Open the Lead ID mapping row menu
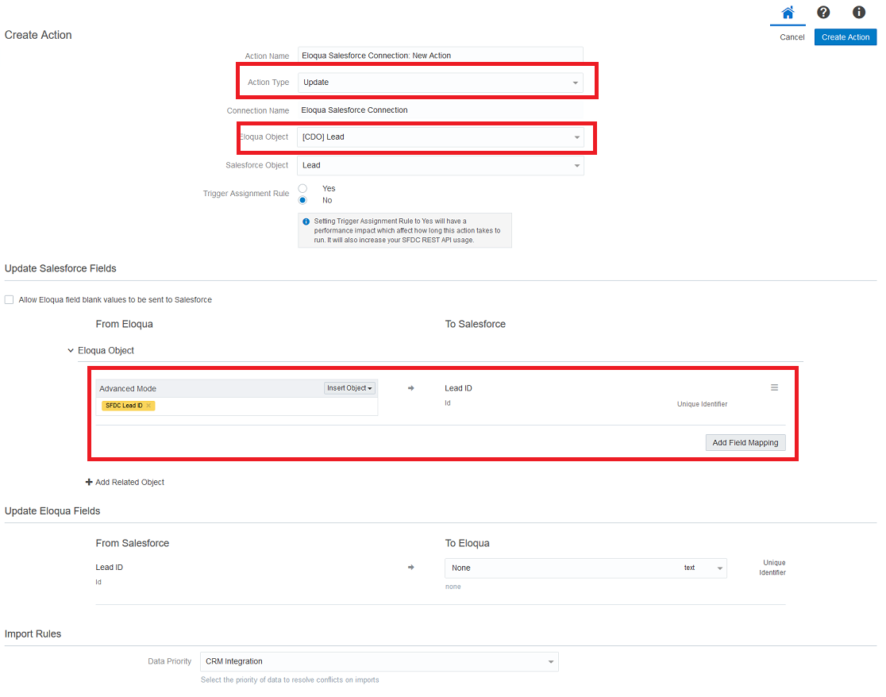This screenshot has height=697, width=886. [774, 388]
